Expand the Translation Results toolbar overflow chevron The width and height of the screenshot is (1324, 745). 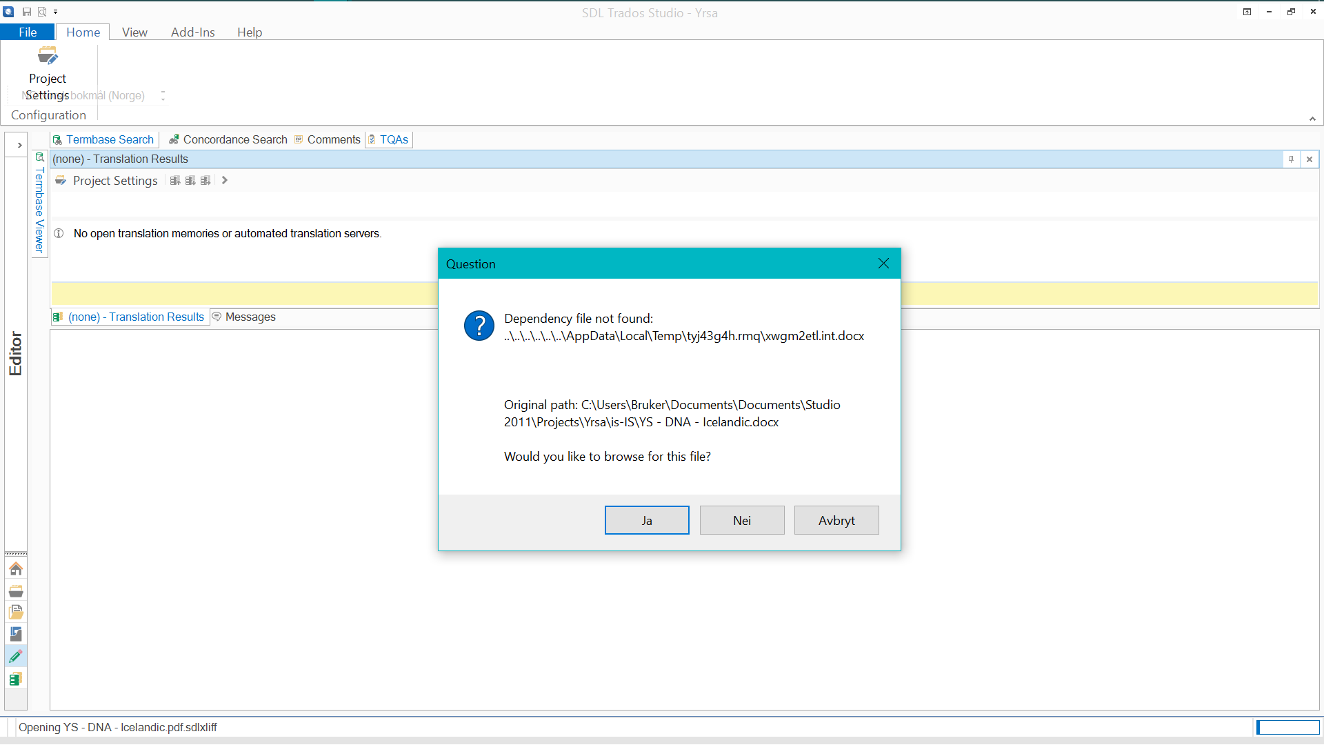coord(225,180)
